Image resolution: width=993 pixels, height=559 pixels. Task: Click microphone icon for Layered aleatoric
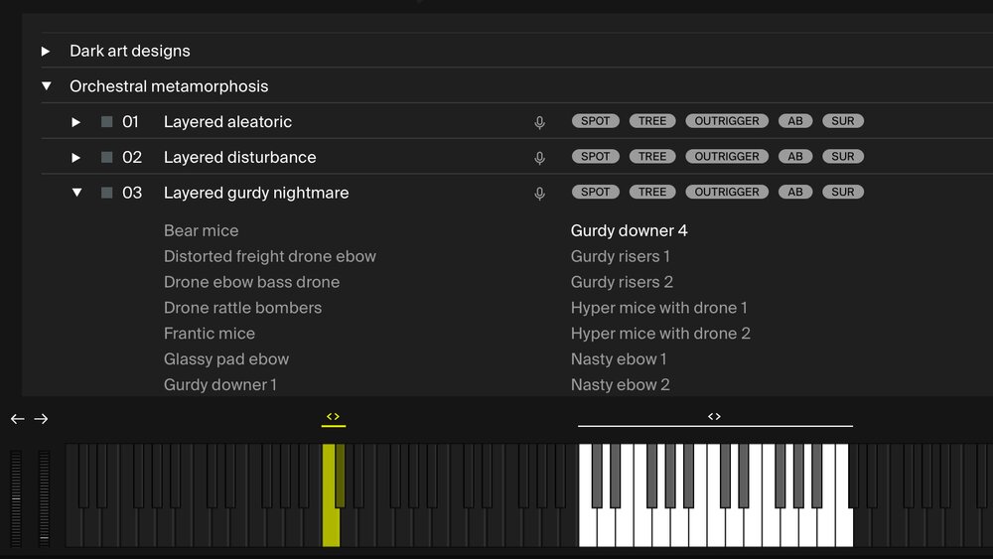pos(539,122)
